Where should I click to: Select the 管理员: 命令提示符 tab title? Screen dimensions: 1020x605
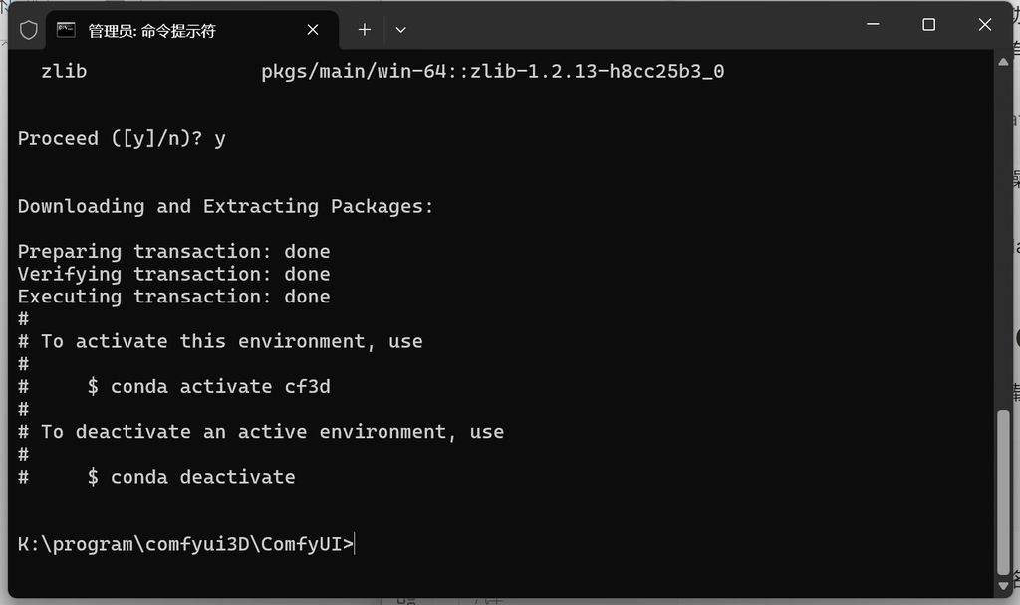tap(151, 30)
